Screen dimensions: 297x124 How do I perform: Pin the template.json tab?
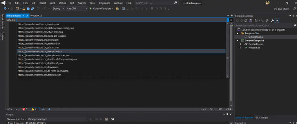[24, 16]
